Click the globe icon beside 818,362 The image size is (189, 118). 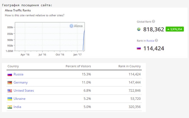point(139,29)
